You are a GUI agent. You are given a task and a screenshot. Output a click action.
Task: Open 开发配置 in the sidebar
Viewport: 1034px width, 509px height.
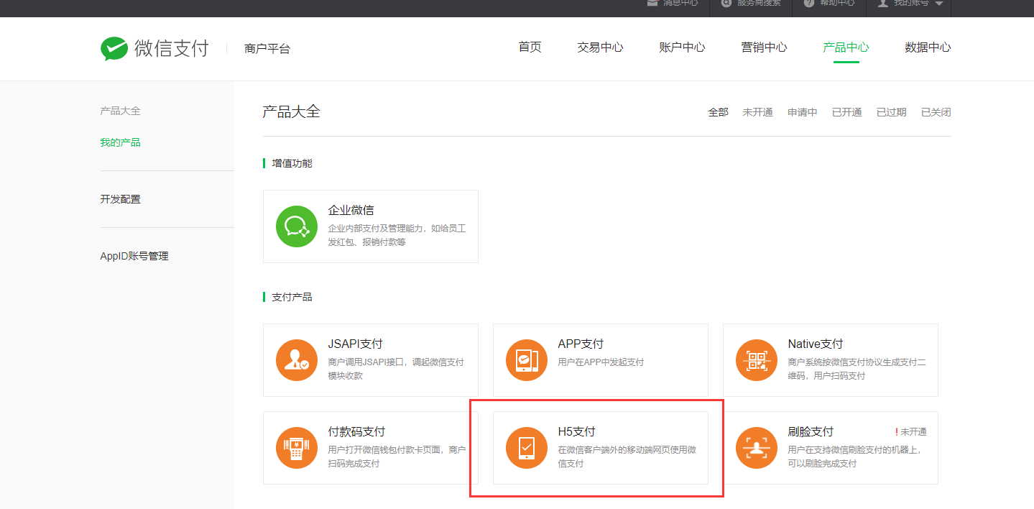120,199
